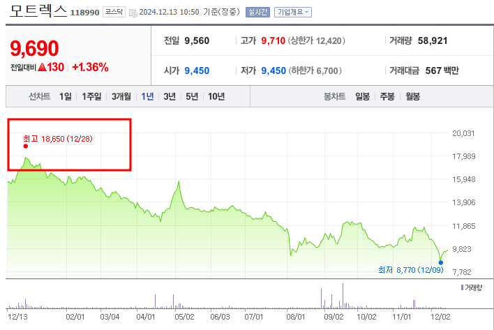Switch to the 3년 chart range

[x=170, y=96]
